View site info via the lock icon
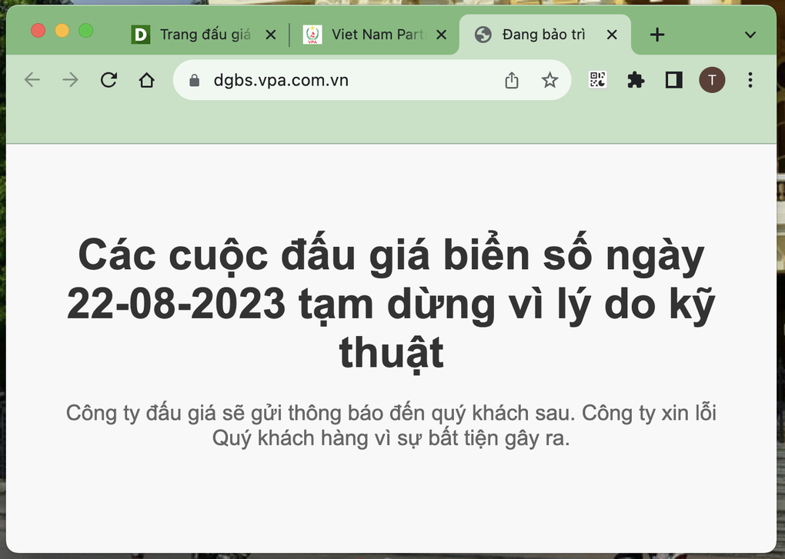785x559 pixels. click(194, 80)
